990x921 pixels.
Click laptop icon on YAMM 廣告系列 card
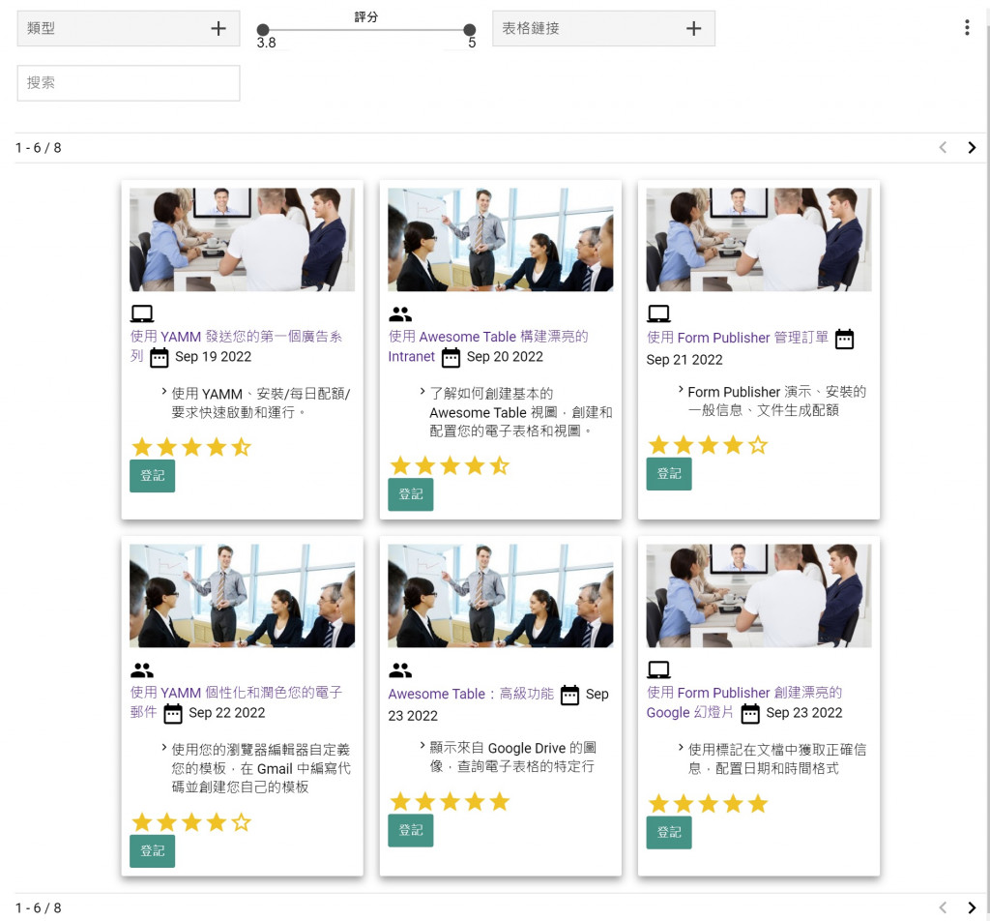click(142, 313)
